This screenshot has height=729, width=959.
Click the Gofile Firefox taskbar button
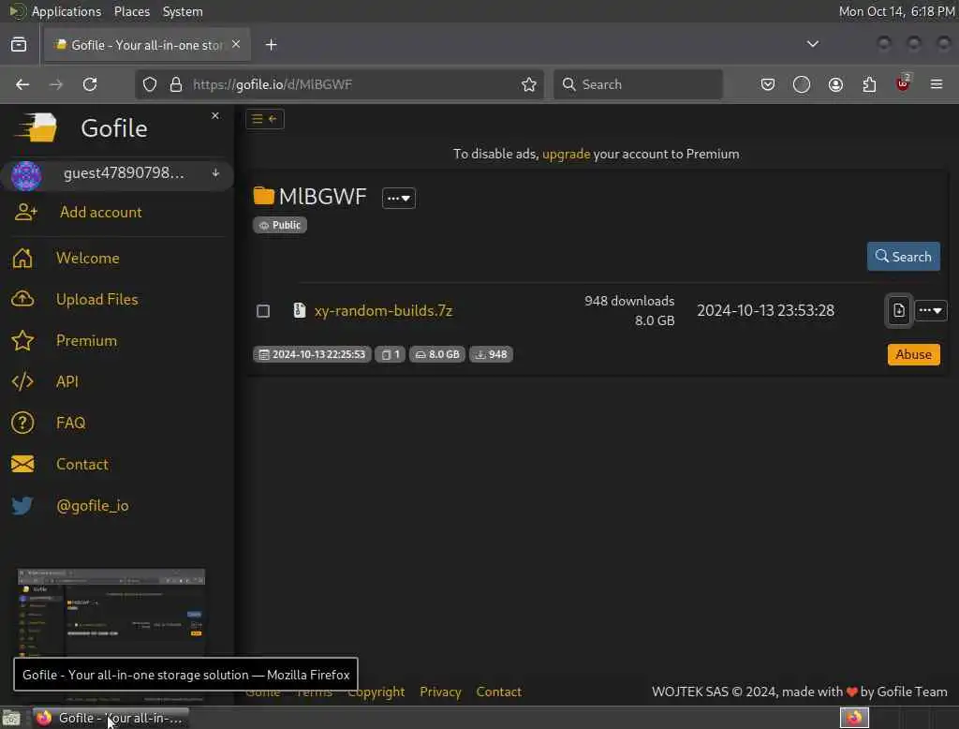pos(111,718)
